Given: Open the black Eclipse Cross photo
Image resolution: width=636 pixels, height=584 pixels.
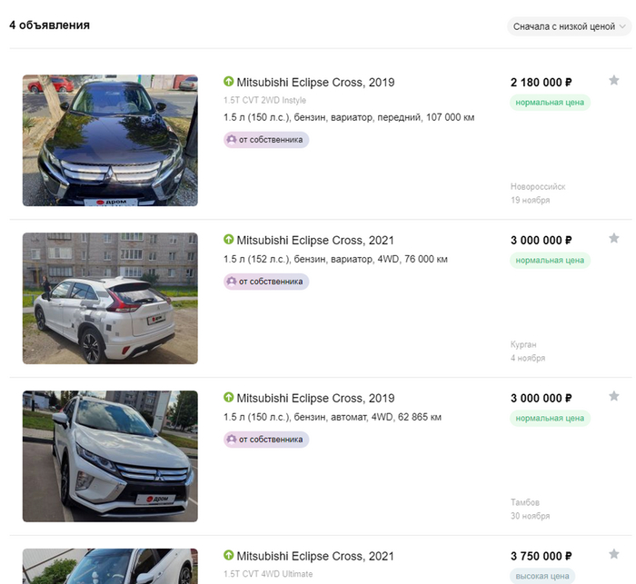Looking at the screenshot, I should (x=110, y=141).
